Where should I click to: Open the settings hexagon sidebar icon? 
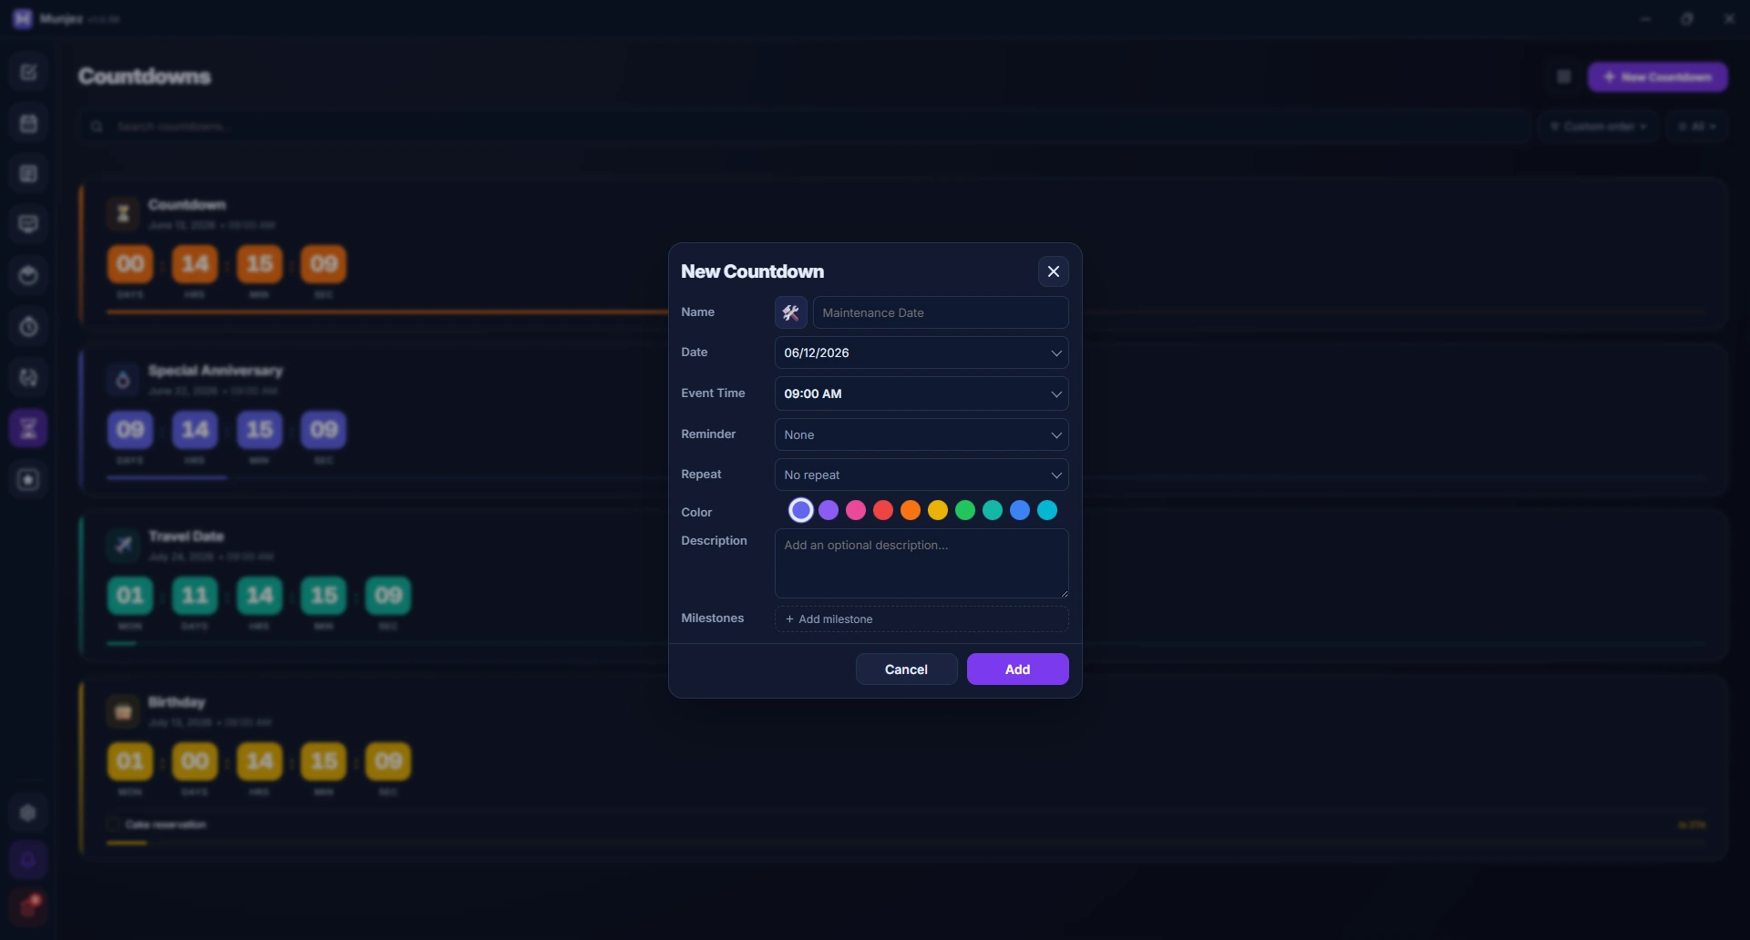pos(28,812)
